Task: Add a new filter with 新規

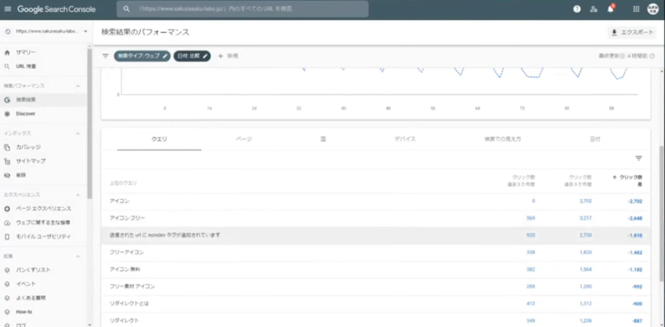Action: click(x=228, y=56)
